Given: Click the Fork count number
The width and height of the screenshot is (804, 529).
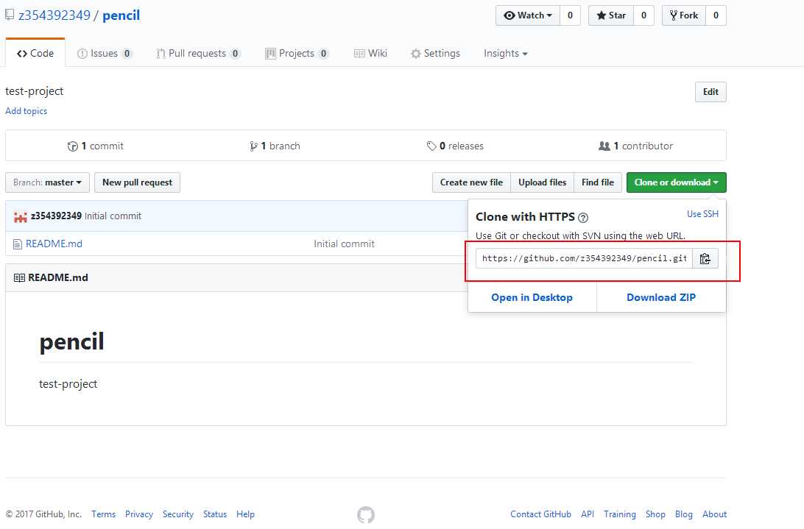Looking at the screenshot, I should tap(716, 15).
